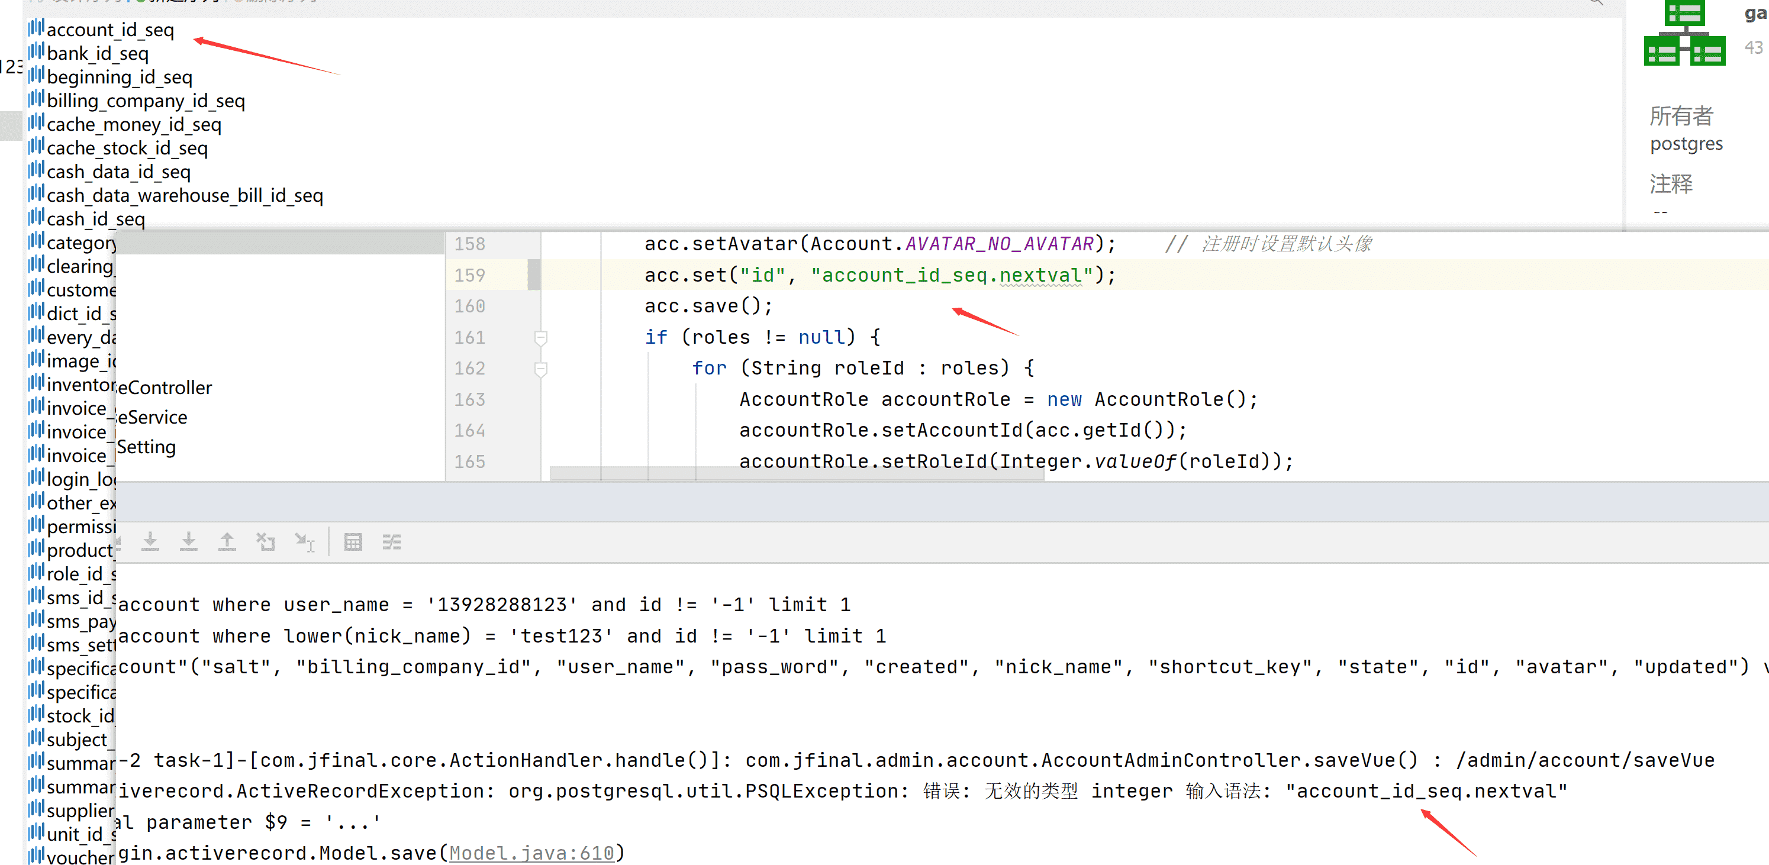Click the postgres owner value
Viewport: 1769px width, 865px height.
[1686, 144]
